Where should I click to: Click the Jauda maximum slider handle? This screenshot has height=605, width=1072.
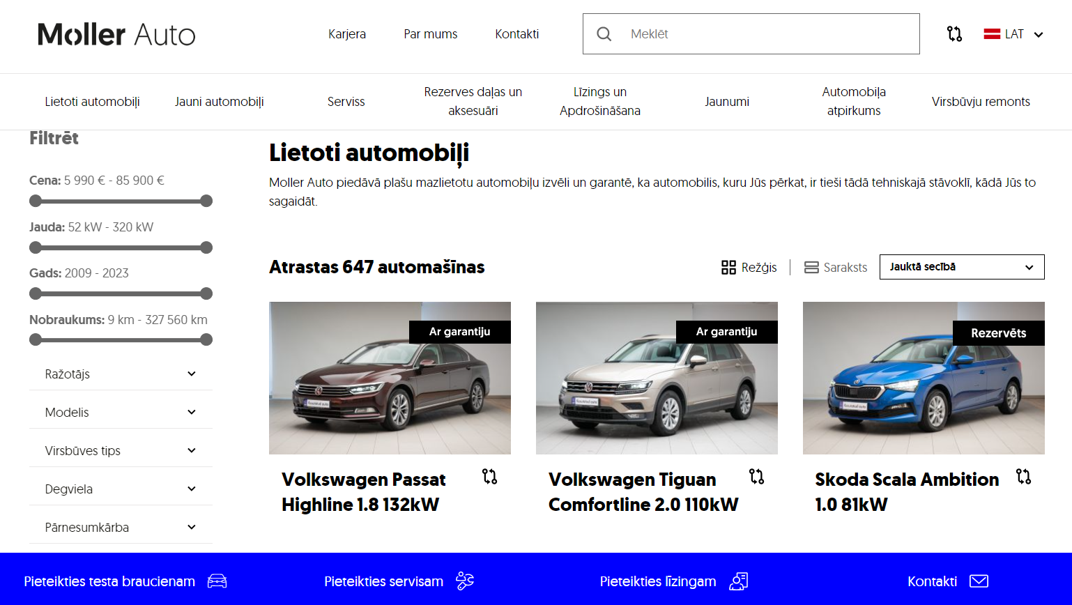(206, 247)
